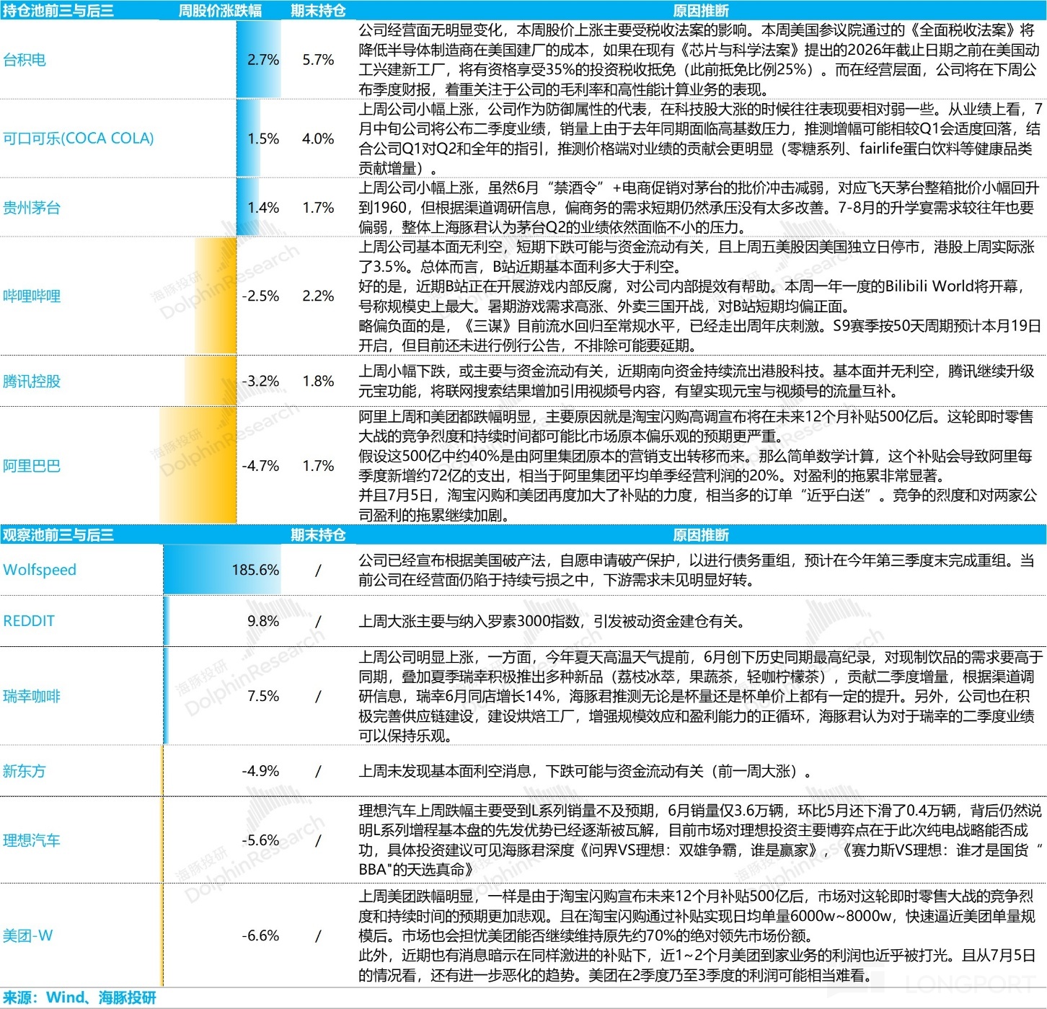Click the 新东方 reason text about 资金流动

coord(586,771)
